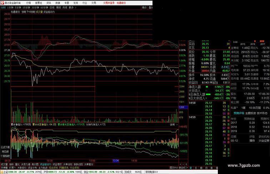
Task: Select the 预测评级 tab
Action: [x=239, y=113]
